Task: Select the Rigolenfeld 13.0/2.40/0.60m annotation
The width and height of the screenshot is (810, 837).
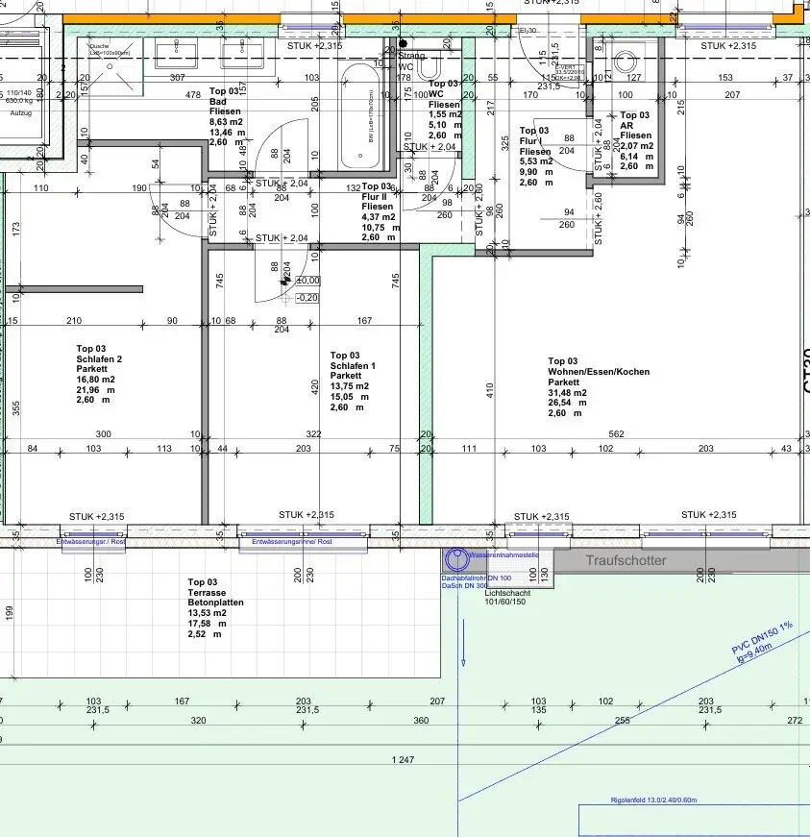Action: [653, 800]
